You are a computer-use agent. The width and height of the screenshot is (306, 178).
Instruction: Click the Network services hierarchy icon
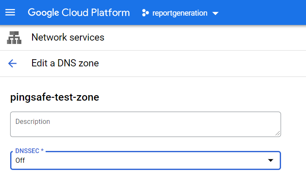coord(14,38)
